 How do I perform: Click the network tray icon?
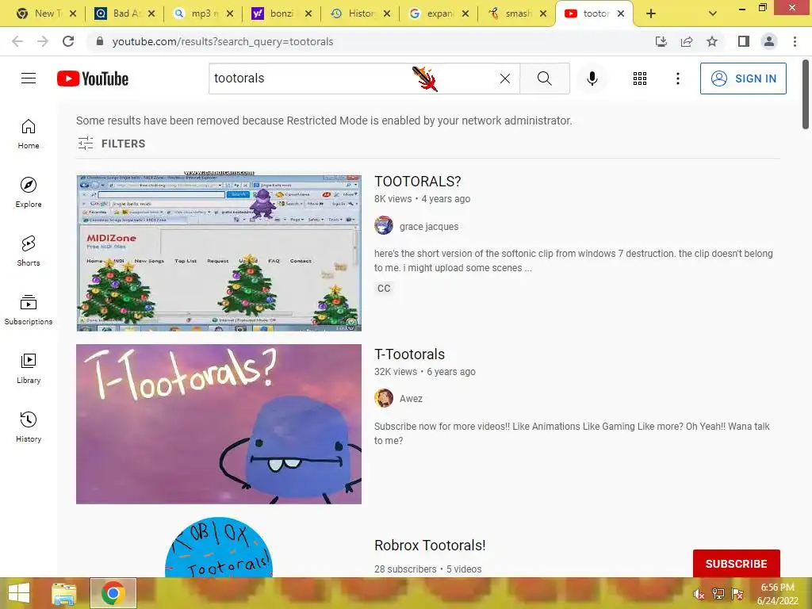tap(718, 594)
